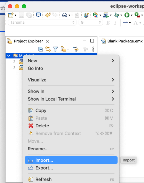Click the green bug Debug icon
The width and height of the screenshot is (144, 183).
click(x=117, y=15)
